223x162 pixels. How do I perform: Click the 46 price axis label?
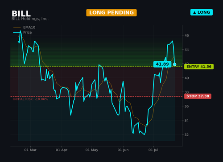pyautogui.click(x=186, y=36)
